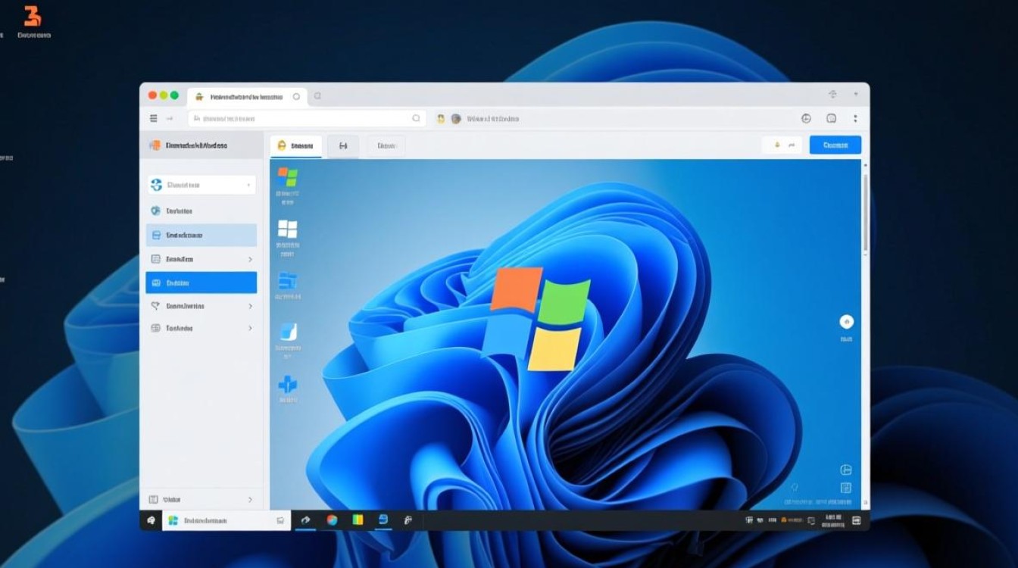Select the highlighted blue item in the sidebar
This screenshot has width=1018, height=568.
coord(201,282)
